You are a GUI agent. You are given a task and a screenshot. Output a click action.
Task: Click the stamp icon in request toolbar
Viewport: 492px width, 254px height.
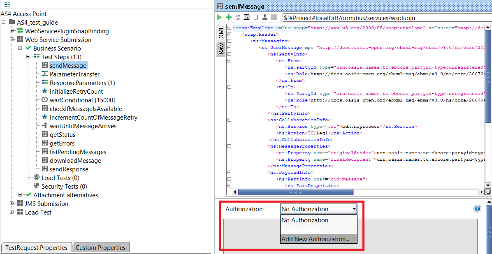click(x=265, y=17)
